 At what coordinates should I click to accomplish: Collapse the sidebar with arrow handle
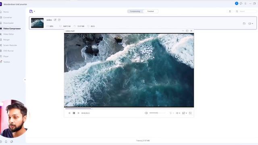(x=25, y=80)
